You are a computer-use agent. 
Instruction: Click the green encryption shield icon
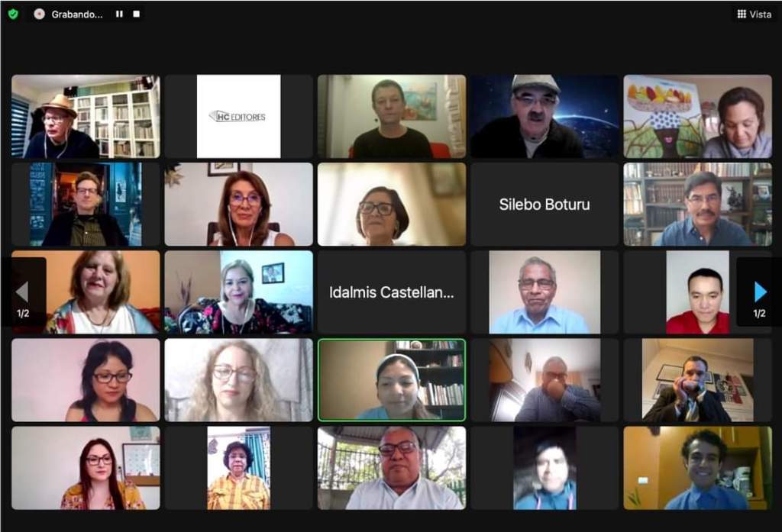(14, 14)
